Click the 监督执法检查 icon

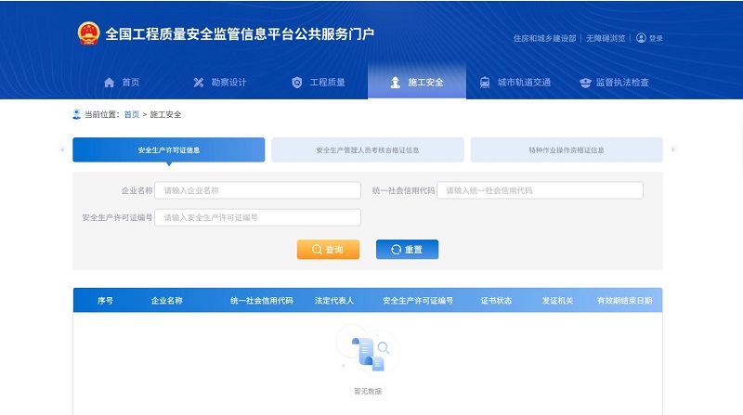(x=585, y=83)
